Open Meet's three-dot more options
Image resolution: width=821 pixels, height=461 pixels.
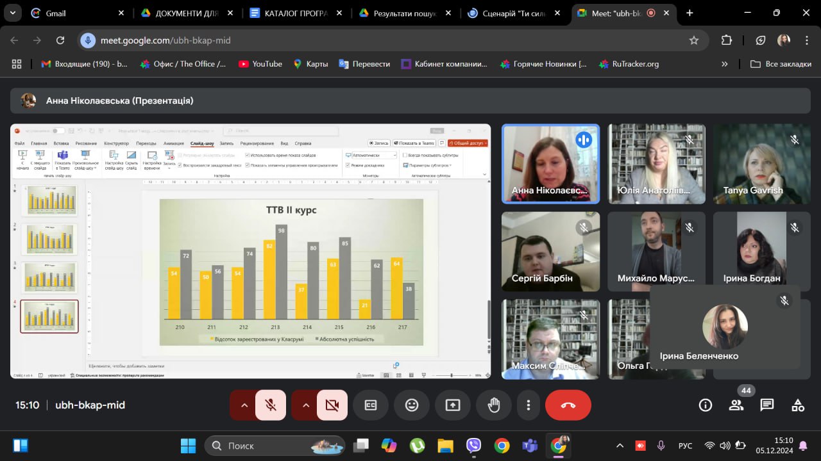(529, 405)
